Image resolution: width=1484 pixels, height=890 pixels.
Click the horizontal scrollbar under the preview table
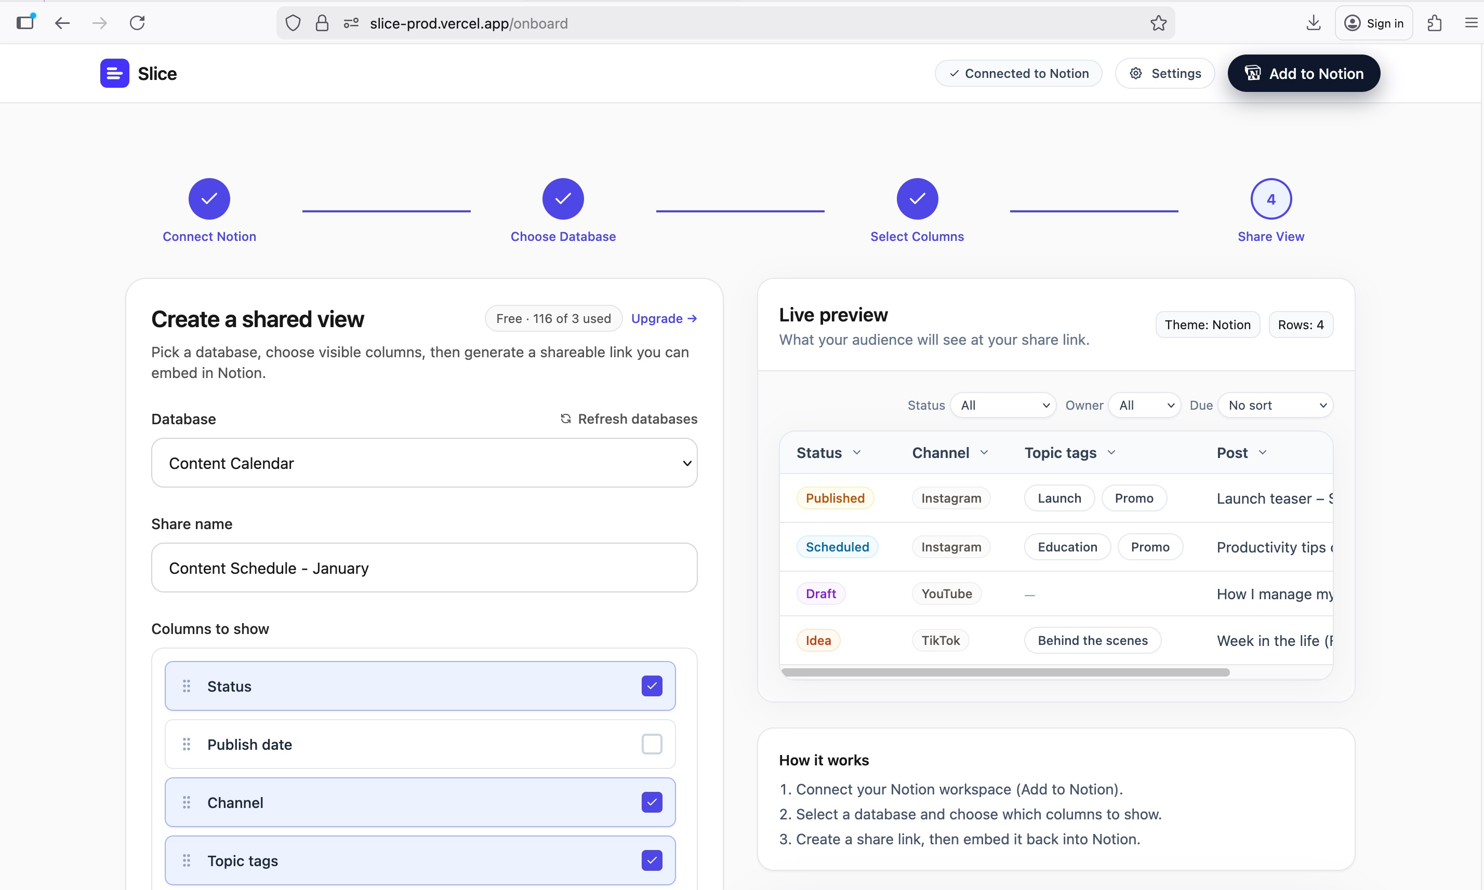(x=1006, y=672)
